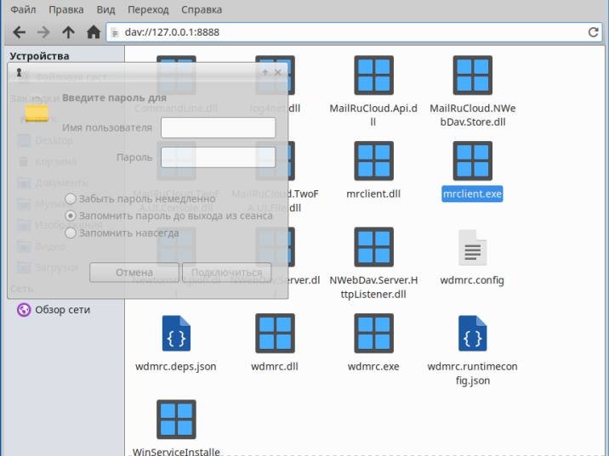The width and height of the screenshot is (609, 456).
Task: Click the mrclient.dll file name label
Action: (x=373, y=194)
